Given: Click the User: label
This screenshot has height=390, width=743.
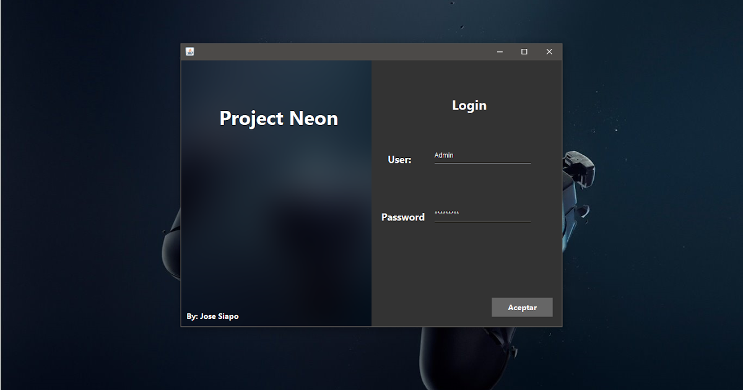Looking at the screenshot, I should pyautogui.click(x=399, y=160).
